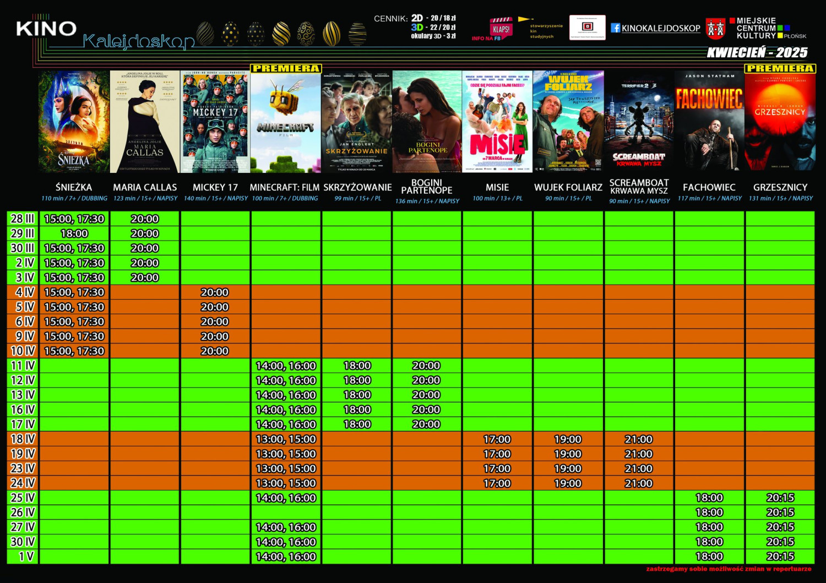Click Maria Callas 20:00 showtime on 3 IV
826x583 pixels.
145,277
